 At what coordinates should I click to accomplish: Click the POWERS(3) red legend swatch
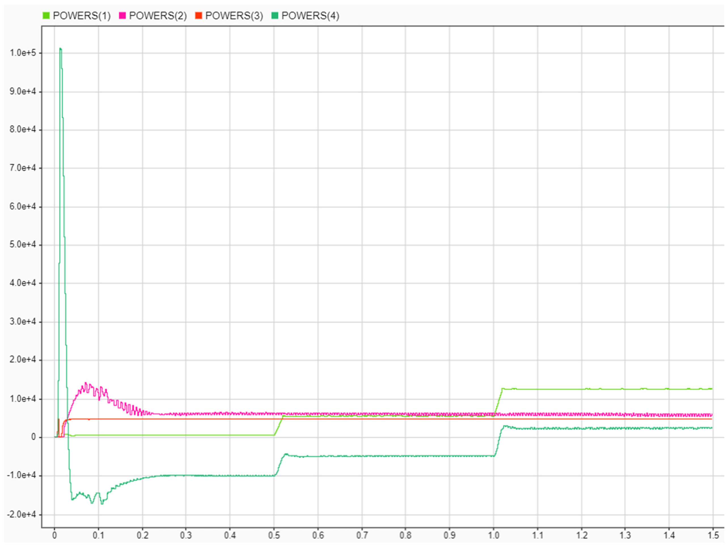pyautogui.click(x=198, y=16)
